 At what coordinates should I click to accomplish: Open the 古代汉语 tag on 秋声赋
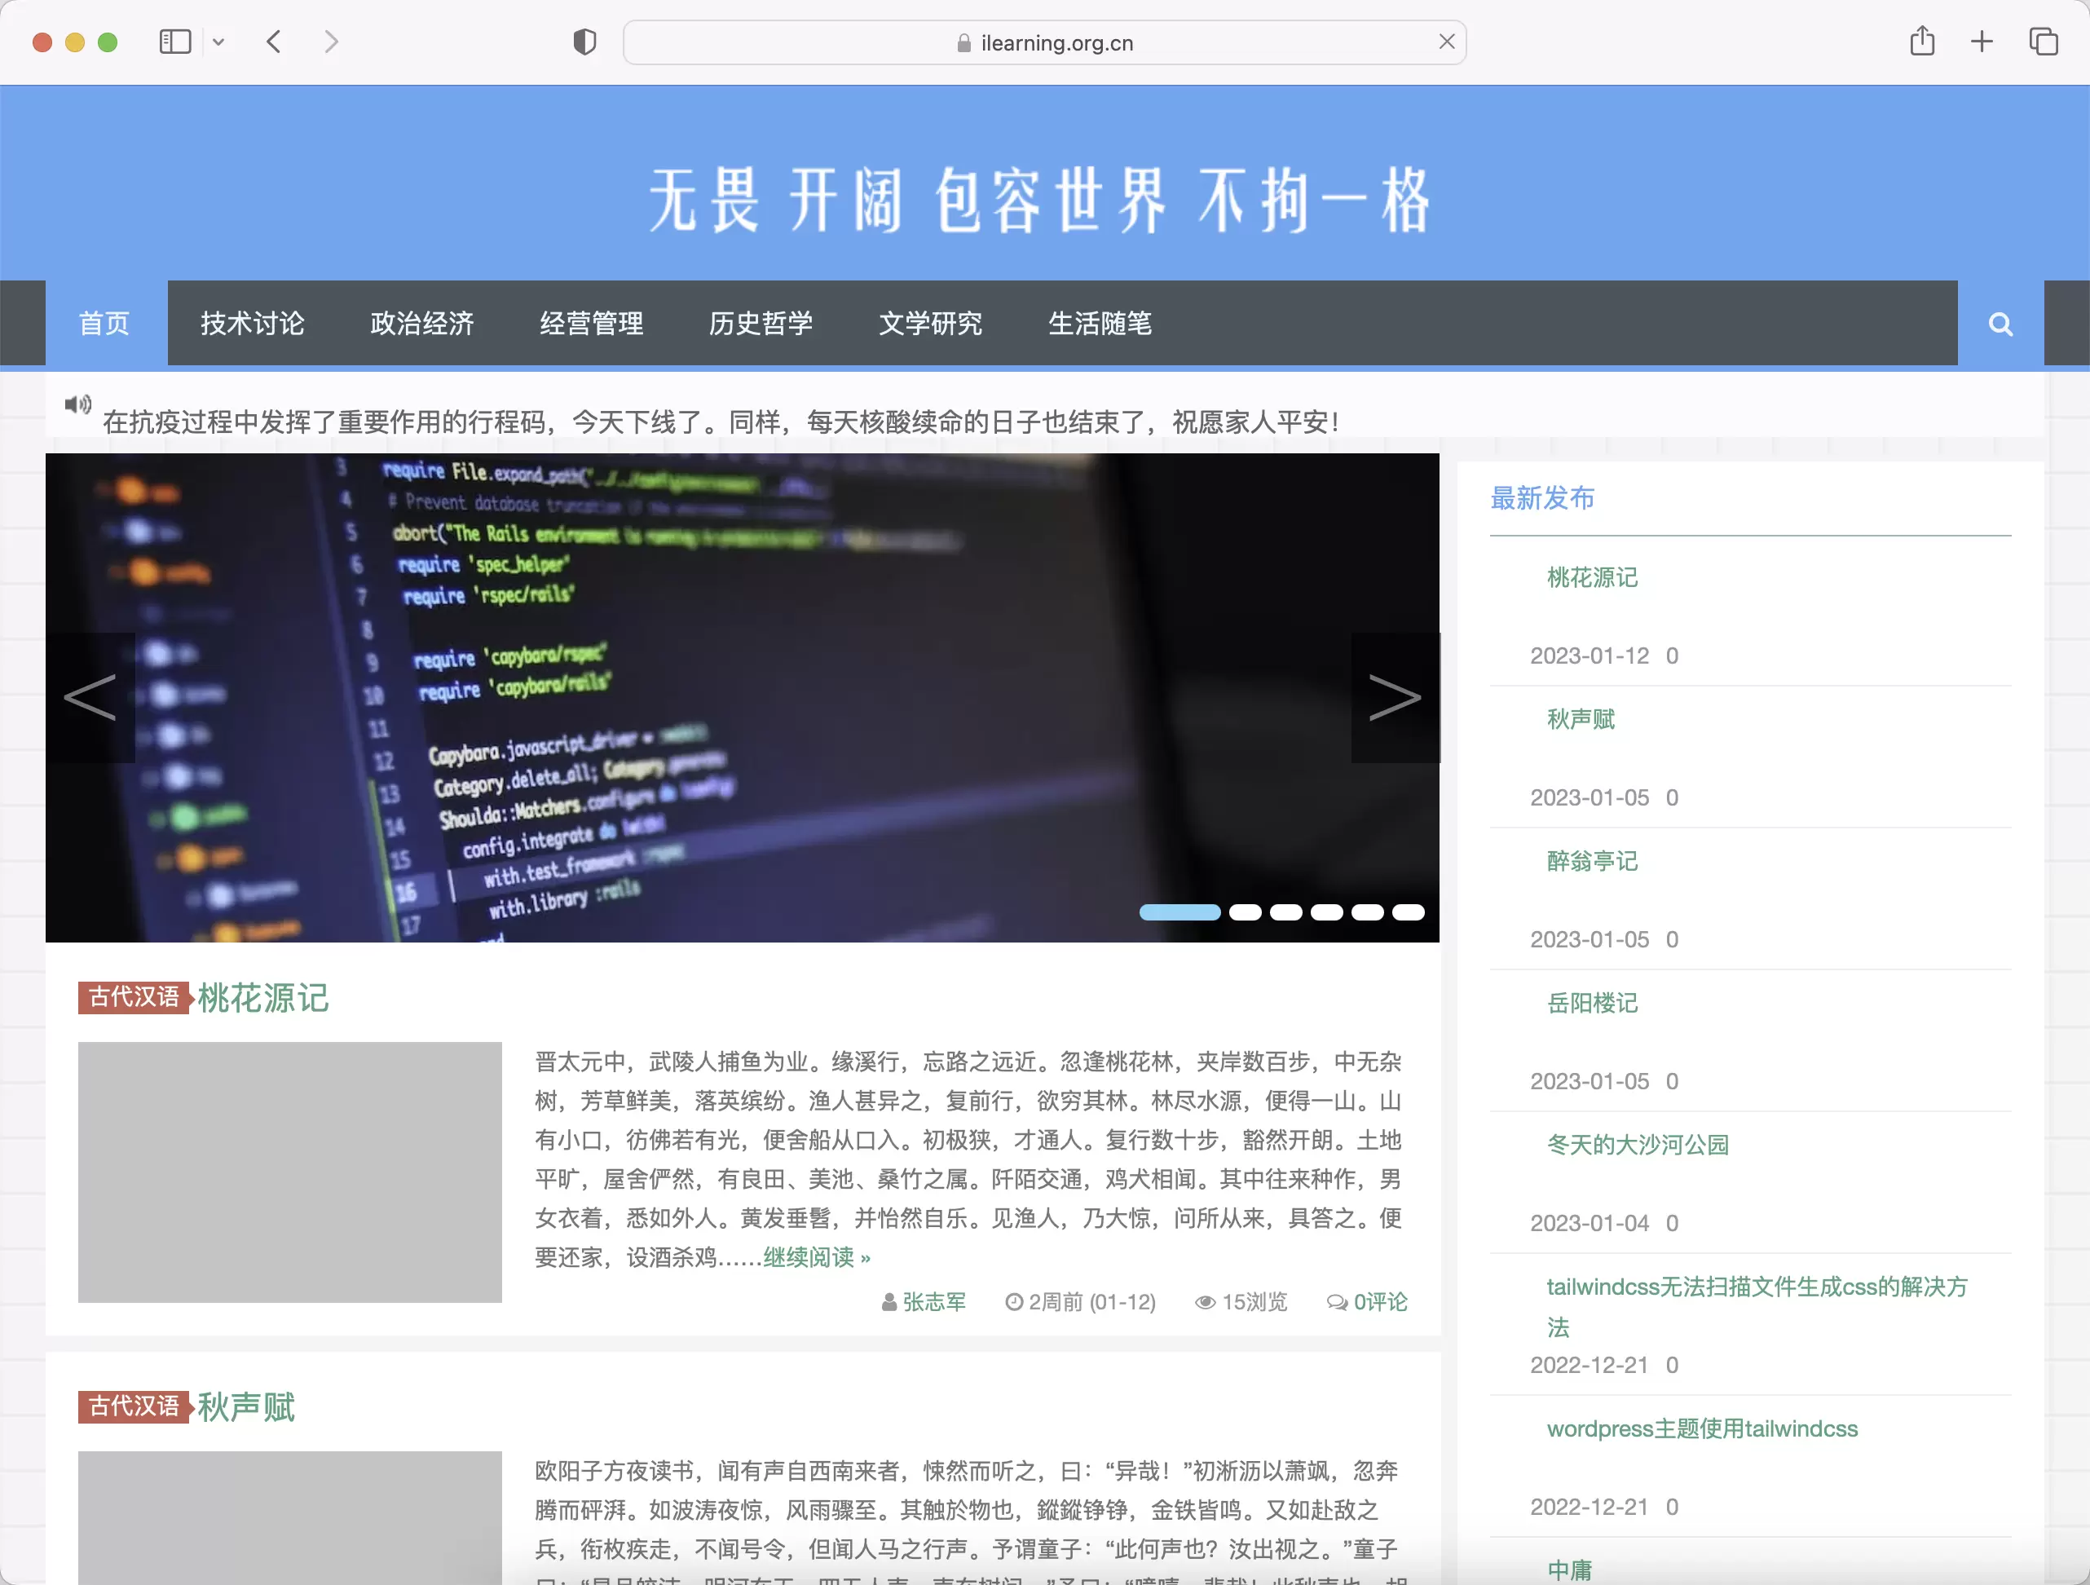pos(134,1406)
